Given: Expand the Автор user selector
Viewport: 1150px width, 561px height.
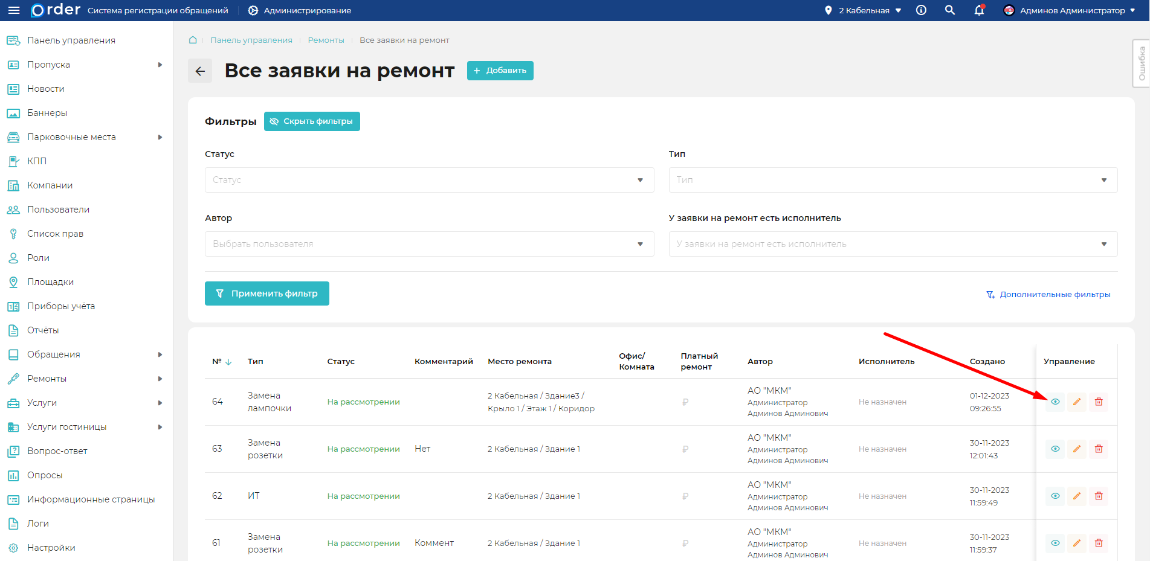Looking at the screenshot, I should [x=429, y=244].
